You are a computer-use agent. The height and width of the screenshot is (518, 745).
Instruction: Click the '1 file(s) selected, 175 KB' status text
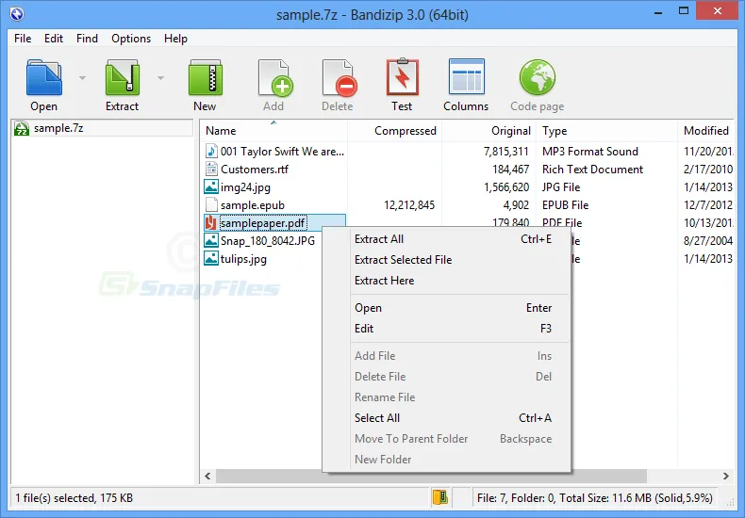74,498
